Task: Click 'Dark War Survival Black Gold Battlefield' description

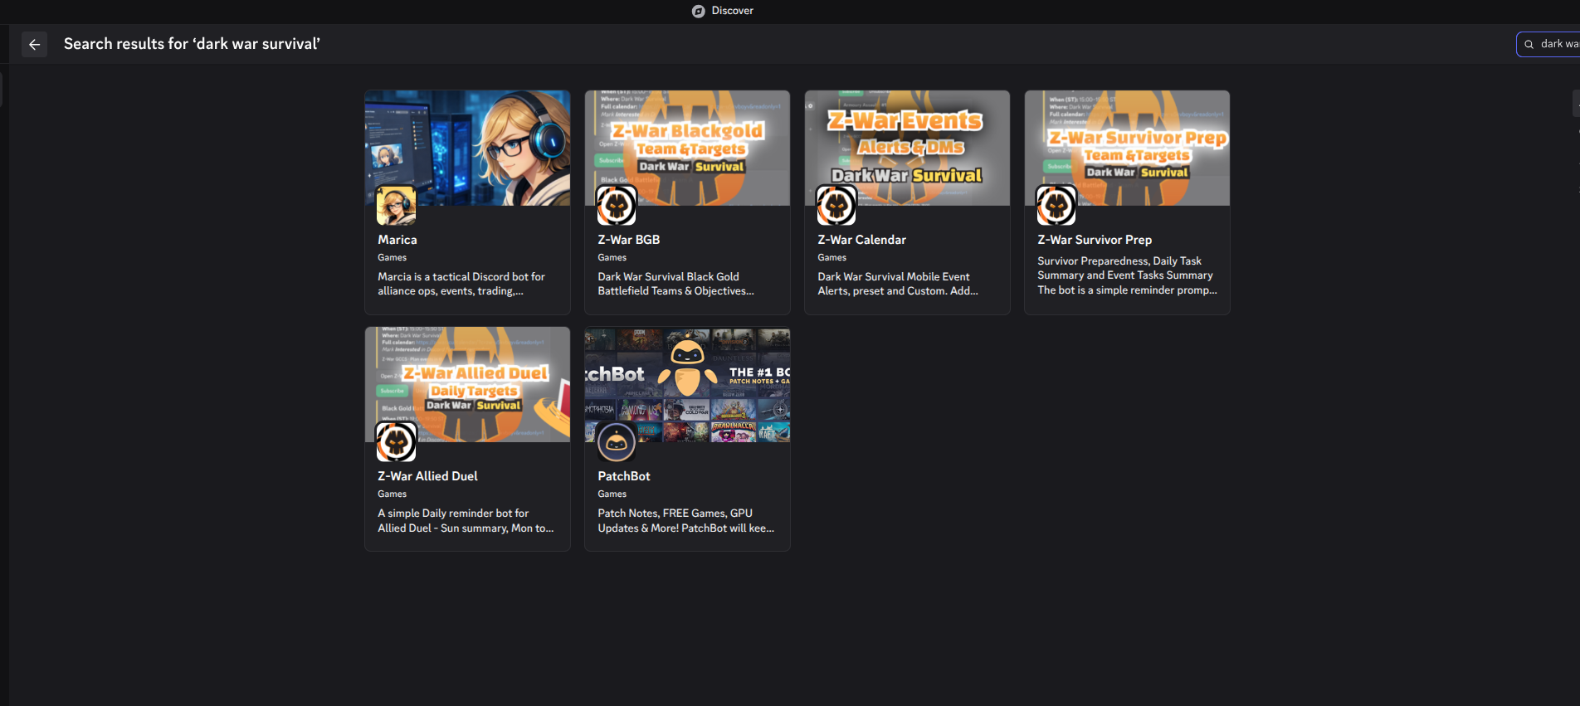Action: click(676, 284)
